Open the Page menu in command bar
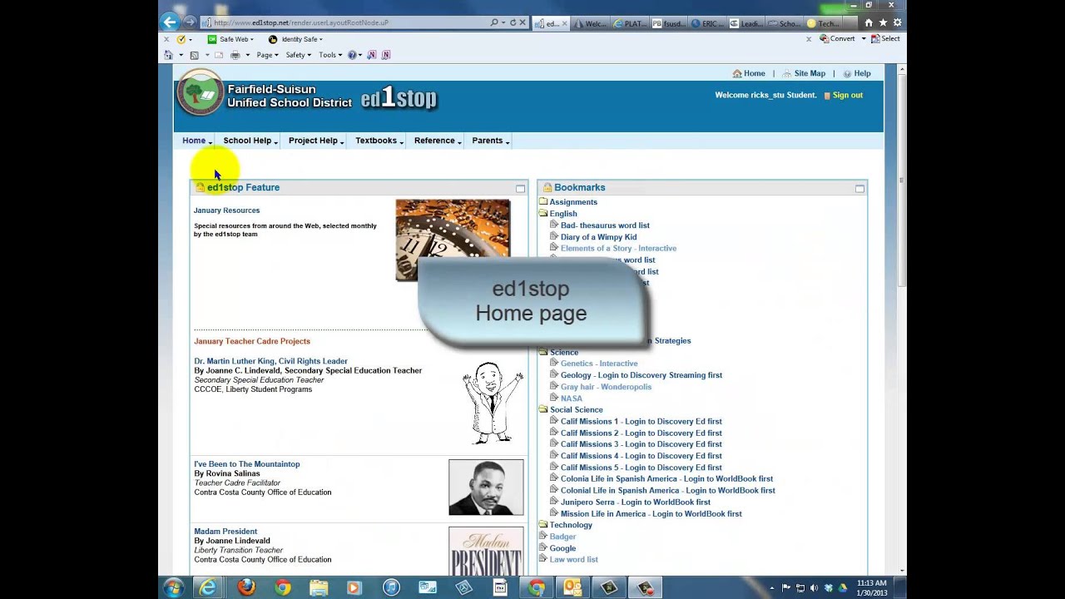 (x=268, y=55)
